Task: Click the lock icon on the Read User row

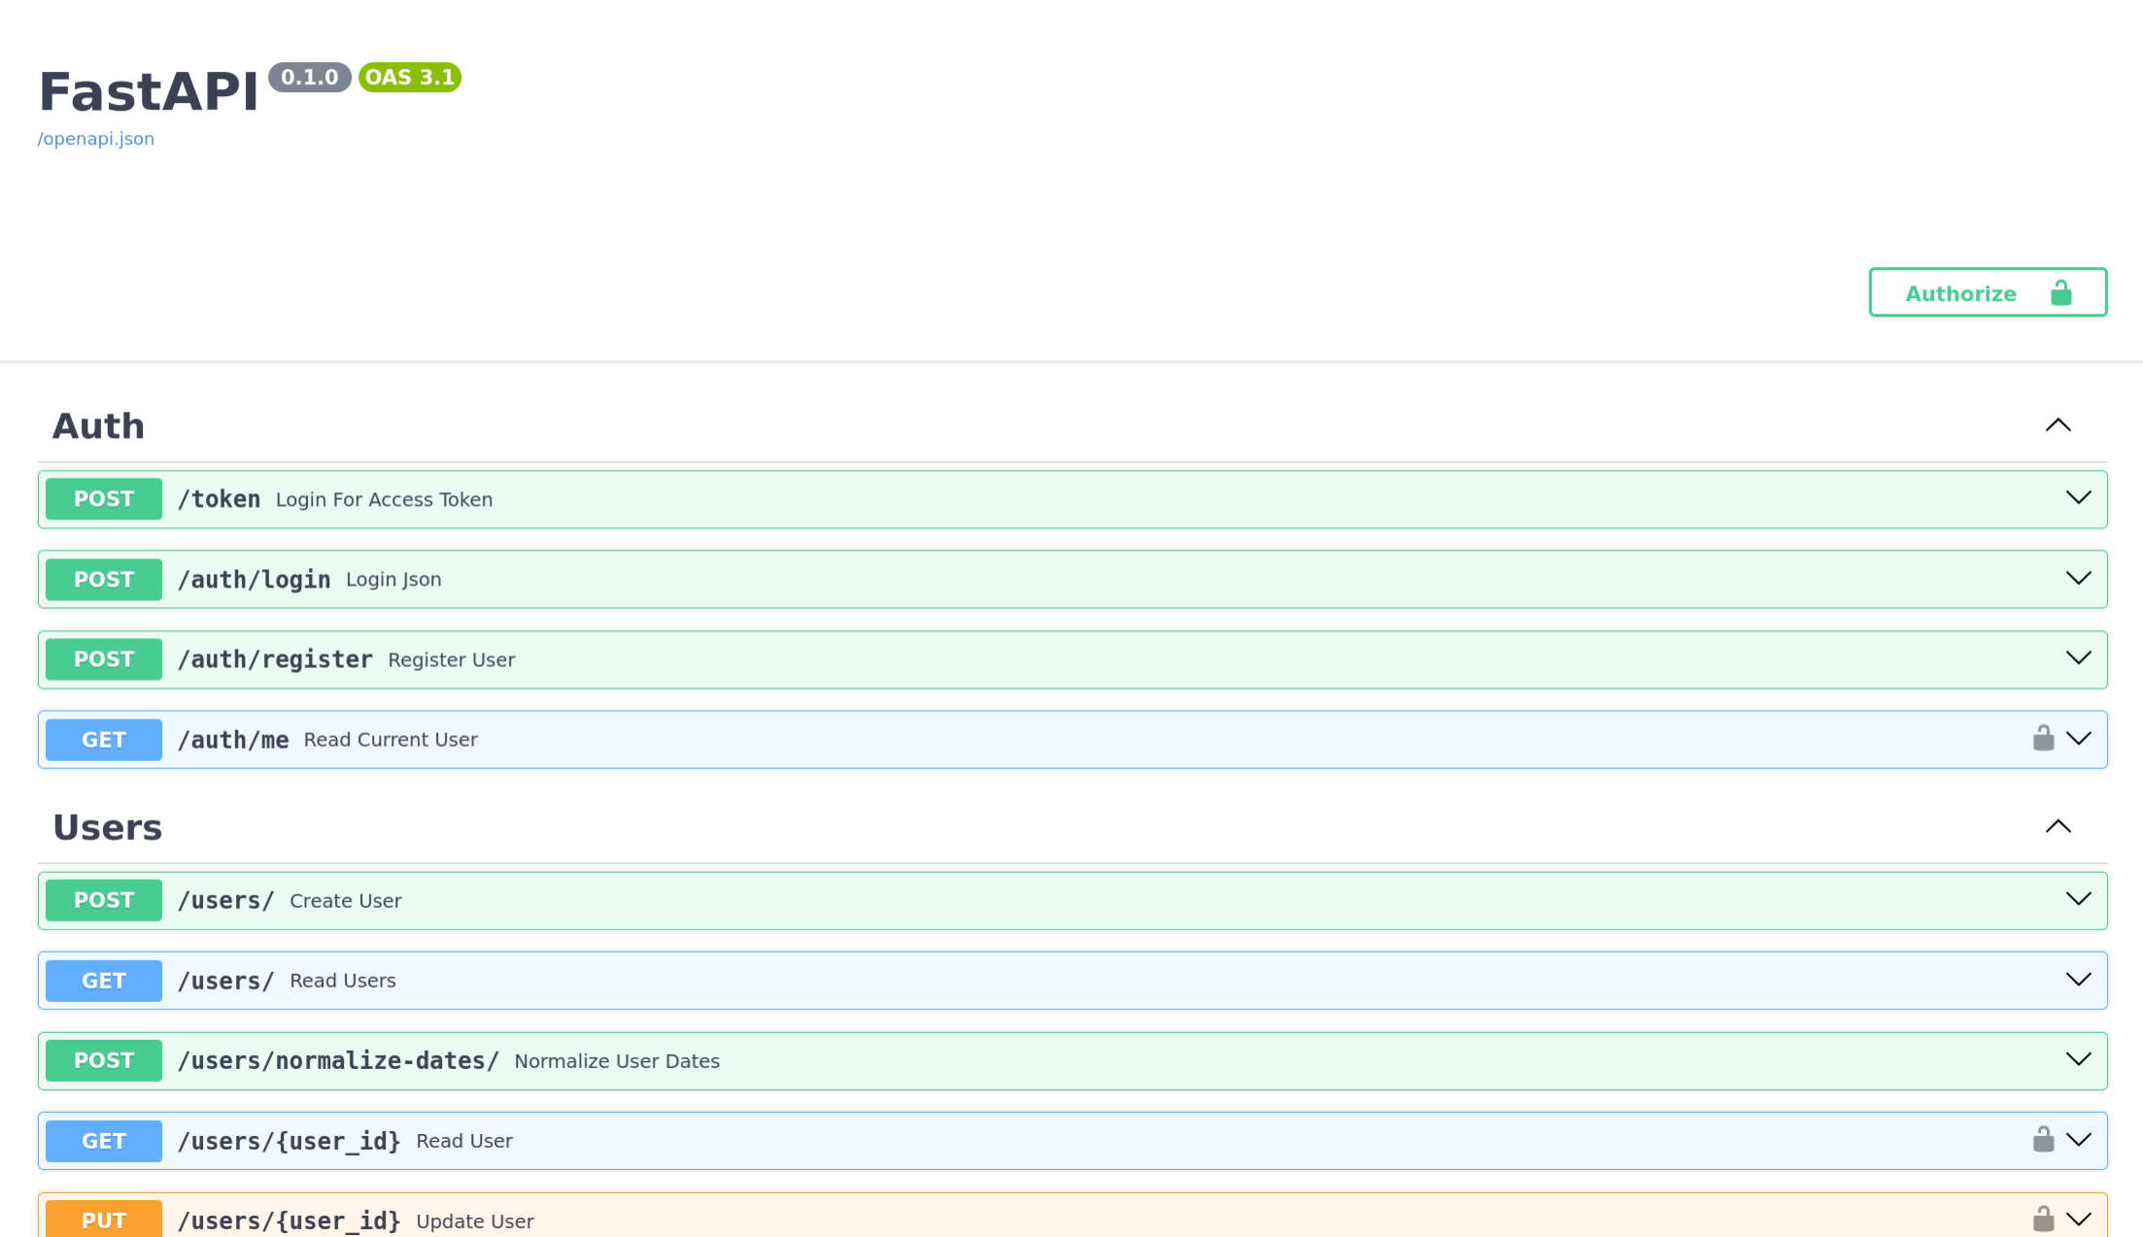Action: point(2043,1140)
